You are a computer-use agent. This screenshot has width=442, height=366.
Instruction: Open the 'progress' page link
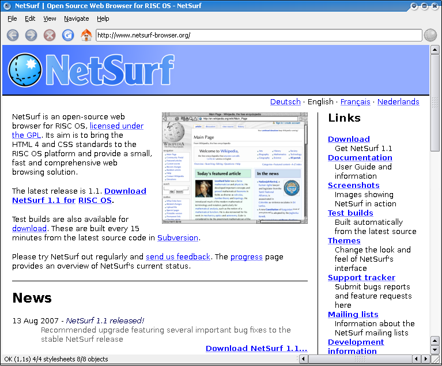pos(247,257)
